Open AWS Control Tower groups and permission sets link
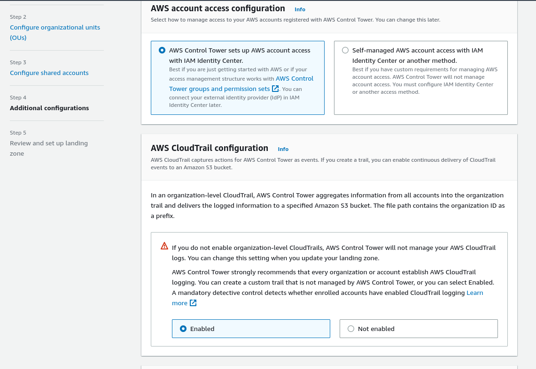 219,89
